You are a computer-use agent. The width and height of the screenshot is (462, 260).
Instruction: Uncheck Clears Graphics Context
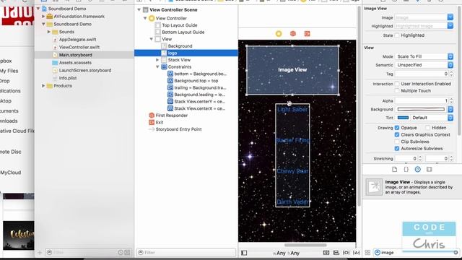point(397,135)
